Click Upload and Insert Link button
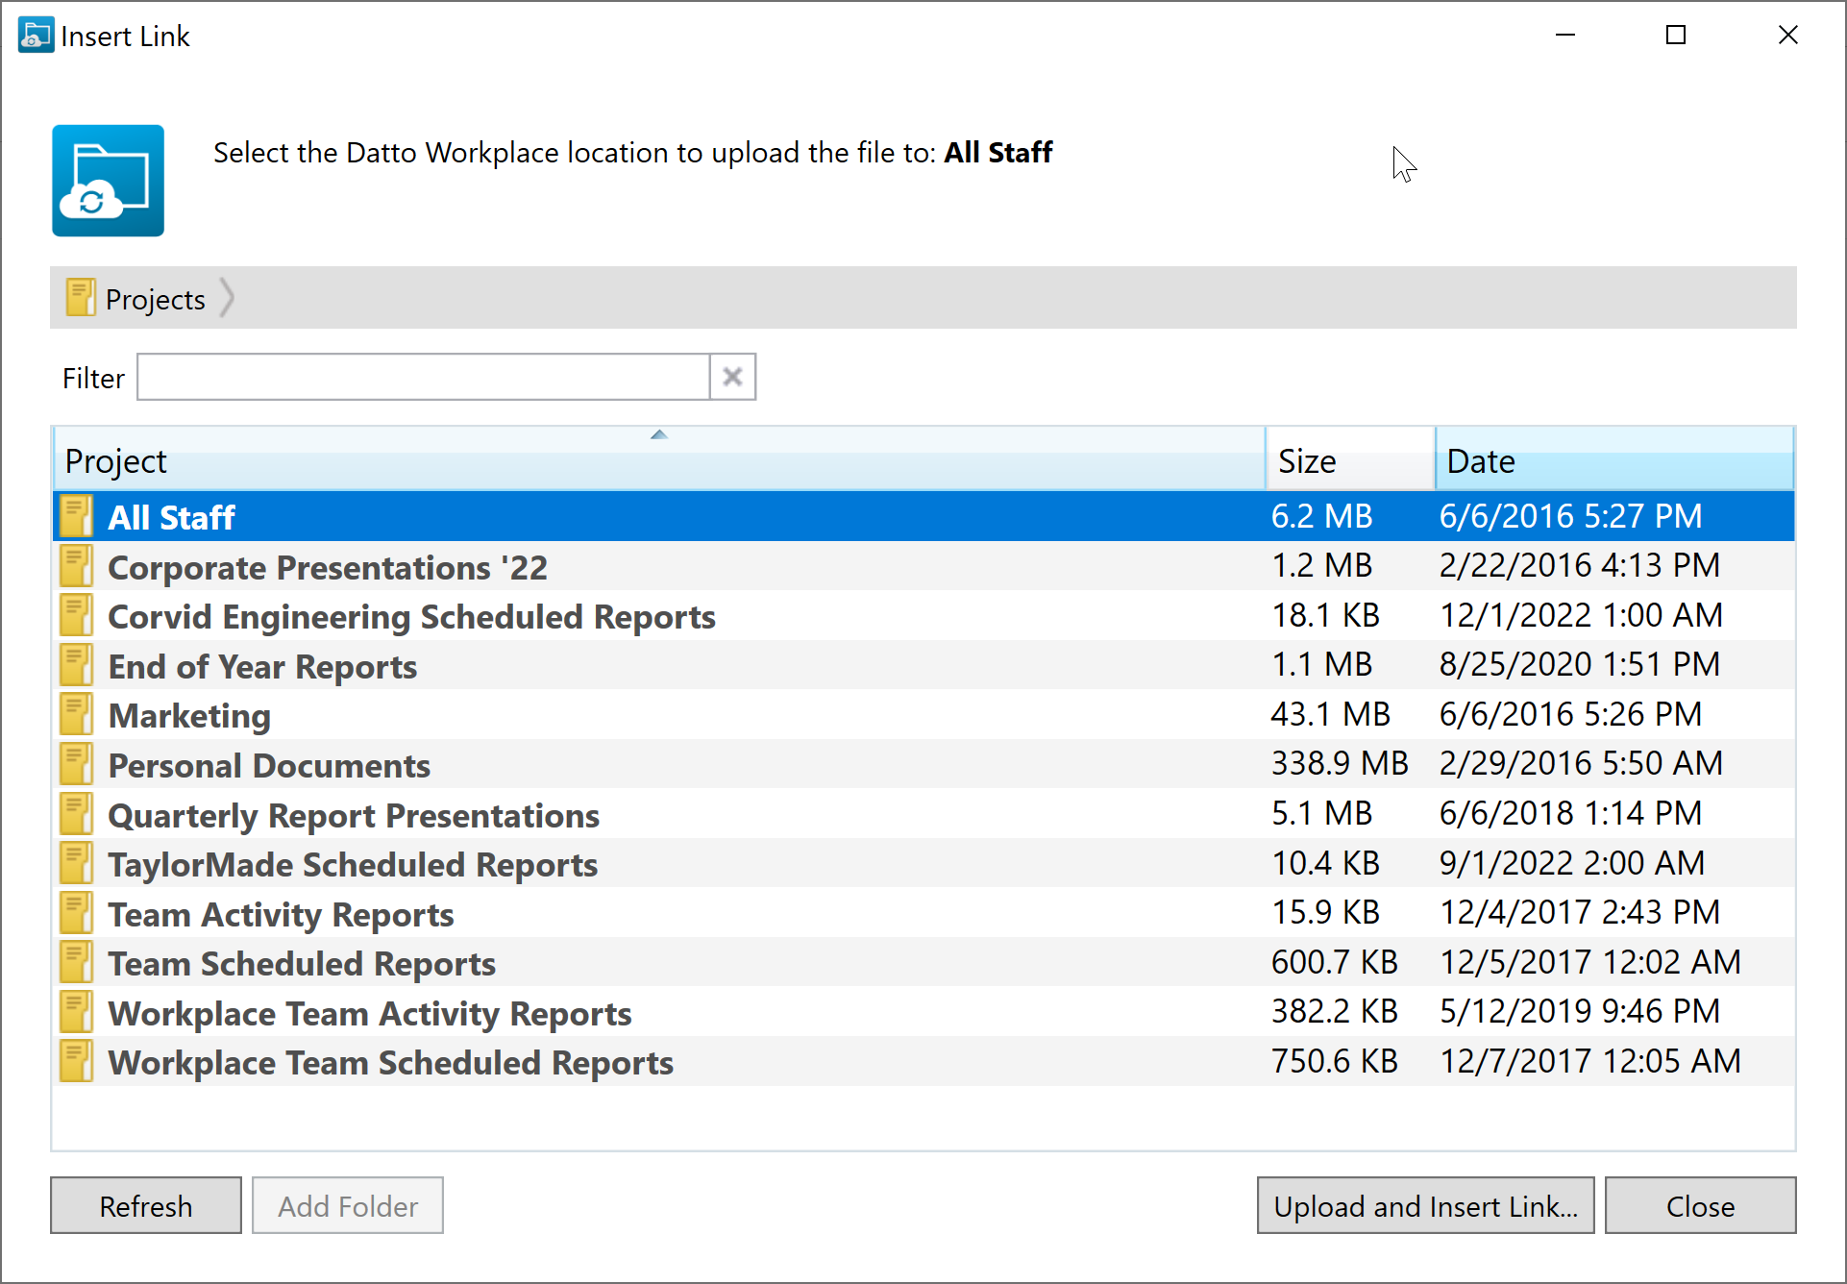Image resolution: width=1847 pixels, height=1284 pixels. [1425, 1205]
